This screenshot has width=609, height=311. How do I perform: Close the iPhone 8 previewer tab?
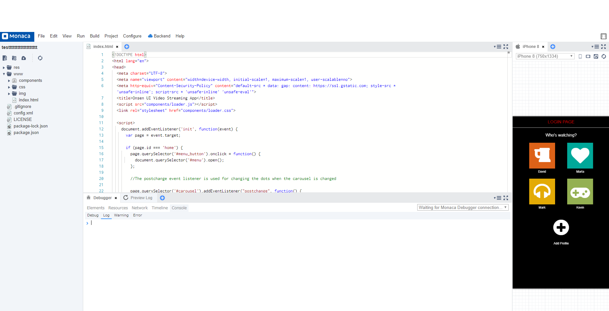tap(543, 47)
